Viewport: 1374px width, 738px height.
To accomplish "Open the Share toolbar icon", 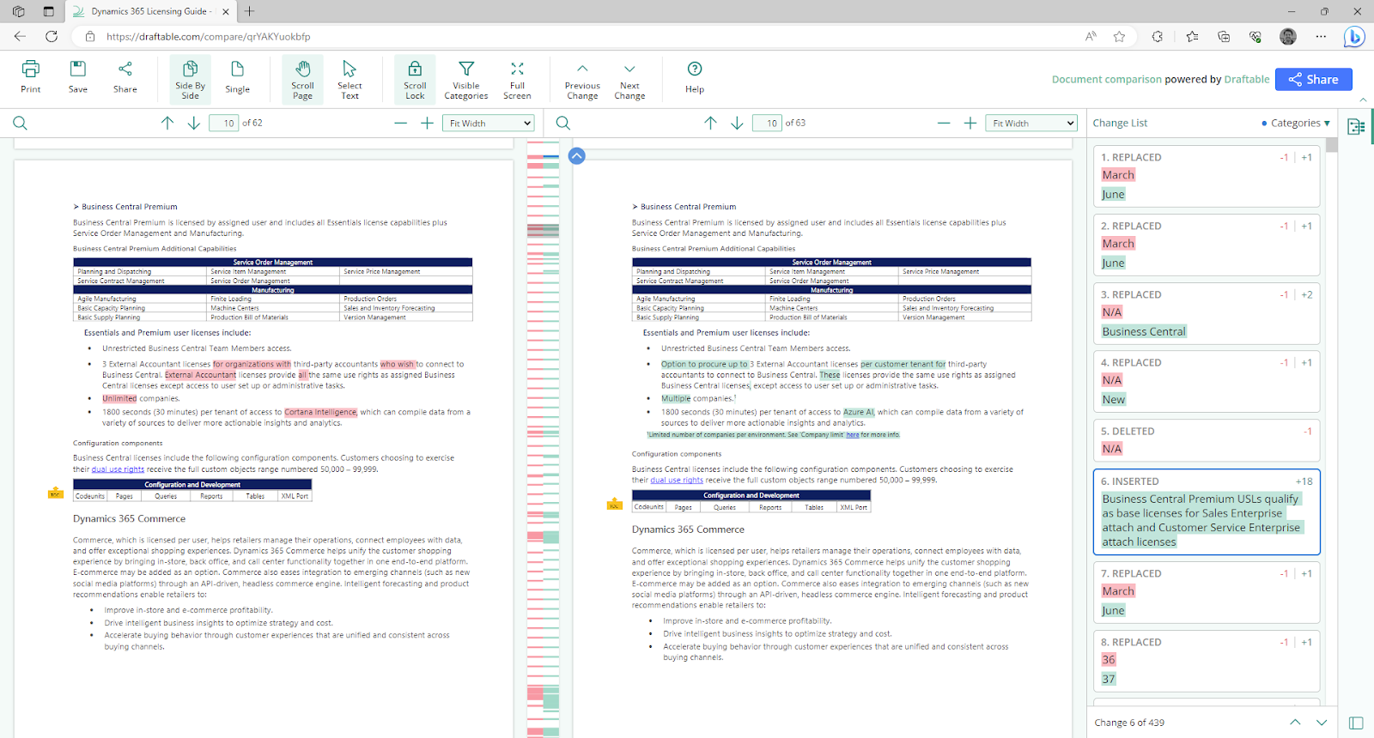I will [x=125, y=77].
